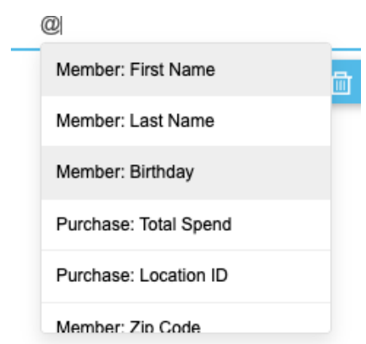
Task: Choose the Member: Last Name option
Action: 186,121
